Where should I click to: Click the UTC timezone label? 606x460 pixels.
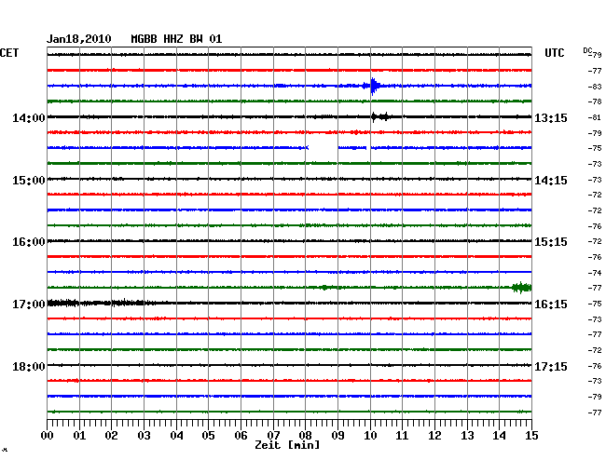(x=554, y=53)
